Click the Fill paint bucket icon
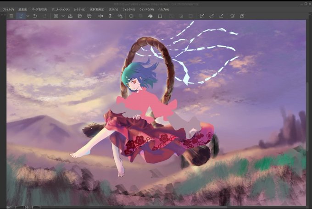 coord(150,16)
